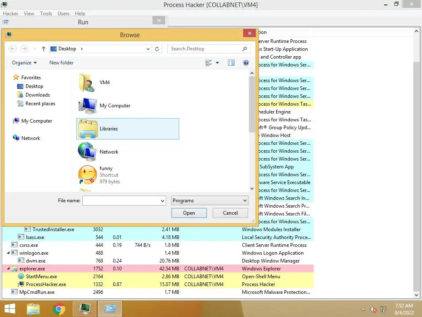Viewport: 422px width, 317px height.
Task: Open Desktop under Favorites
Action: [30, 86]
